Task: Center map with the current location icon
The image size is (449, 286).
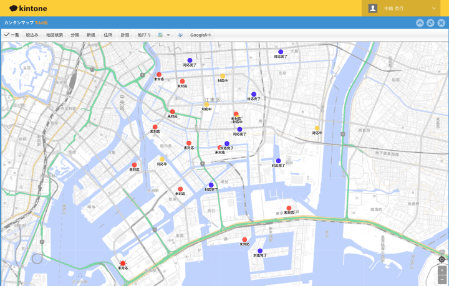Action: [442, 259]
